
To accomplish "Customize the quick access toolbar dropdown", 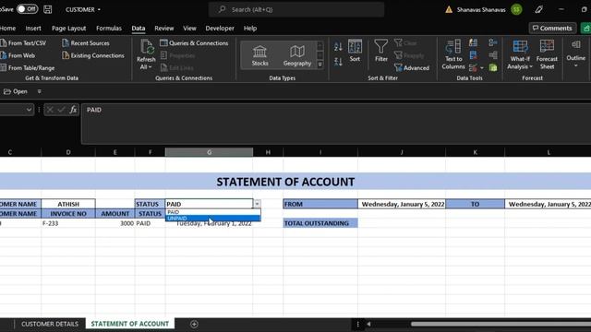I will [x=39, y=91].
